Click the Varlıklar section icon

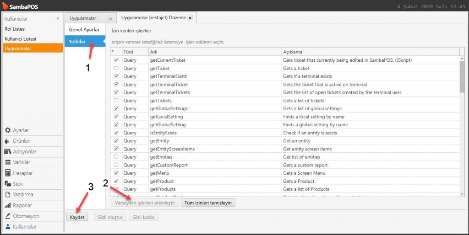click(x=8, y=162)
